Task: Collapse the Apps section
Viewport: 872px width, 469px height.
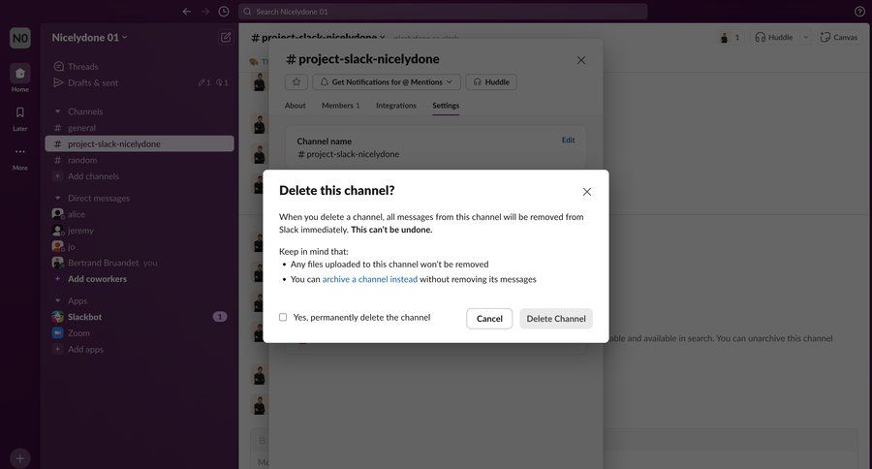Action: coord(57,300)
